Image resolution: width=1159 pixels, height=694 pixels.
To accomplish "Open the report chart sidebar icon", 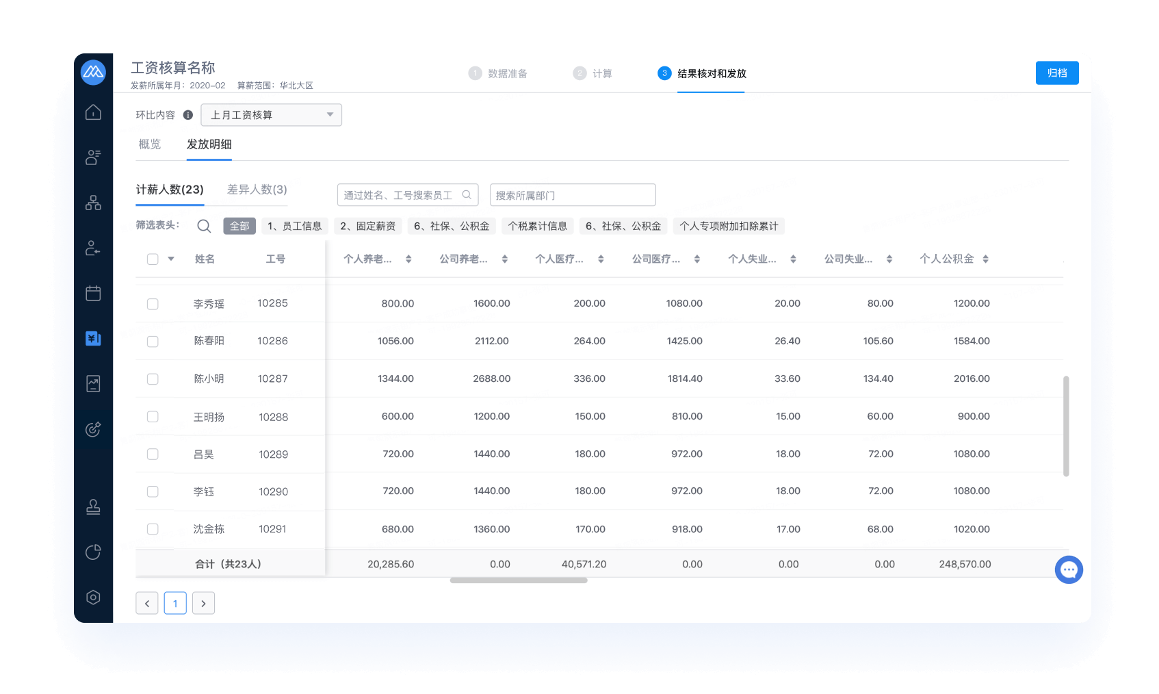I will tap(93, 384).
